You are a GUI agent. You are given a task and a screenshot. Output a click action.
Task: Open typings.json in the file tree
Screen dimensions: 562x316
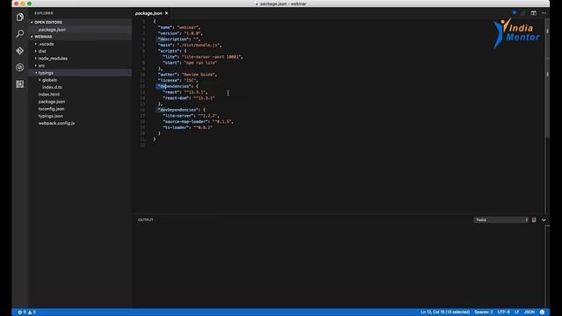(x=51, y=116)
